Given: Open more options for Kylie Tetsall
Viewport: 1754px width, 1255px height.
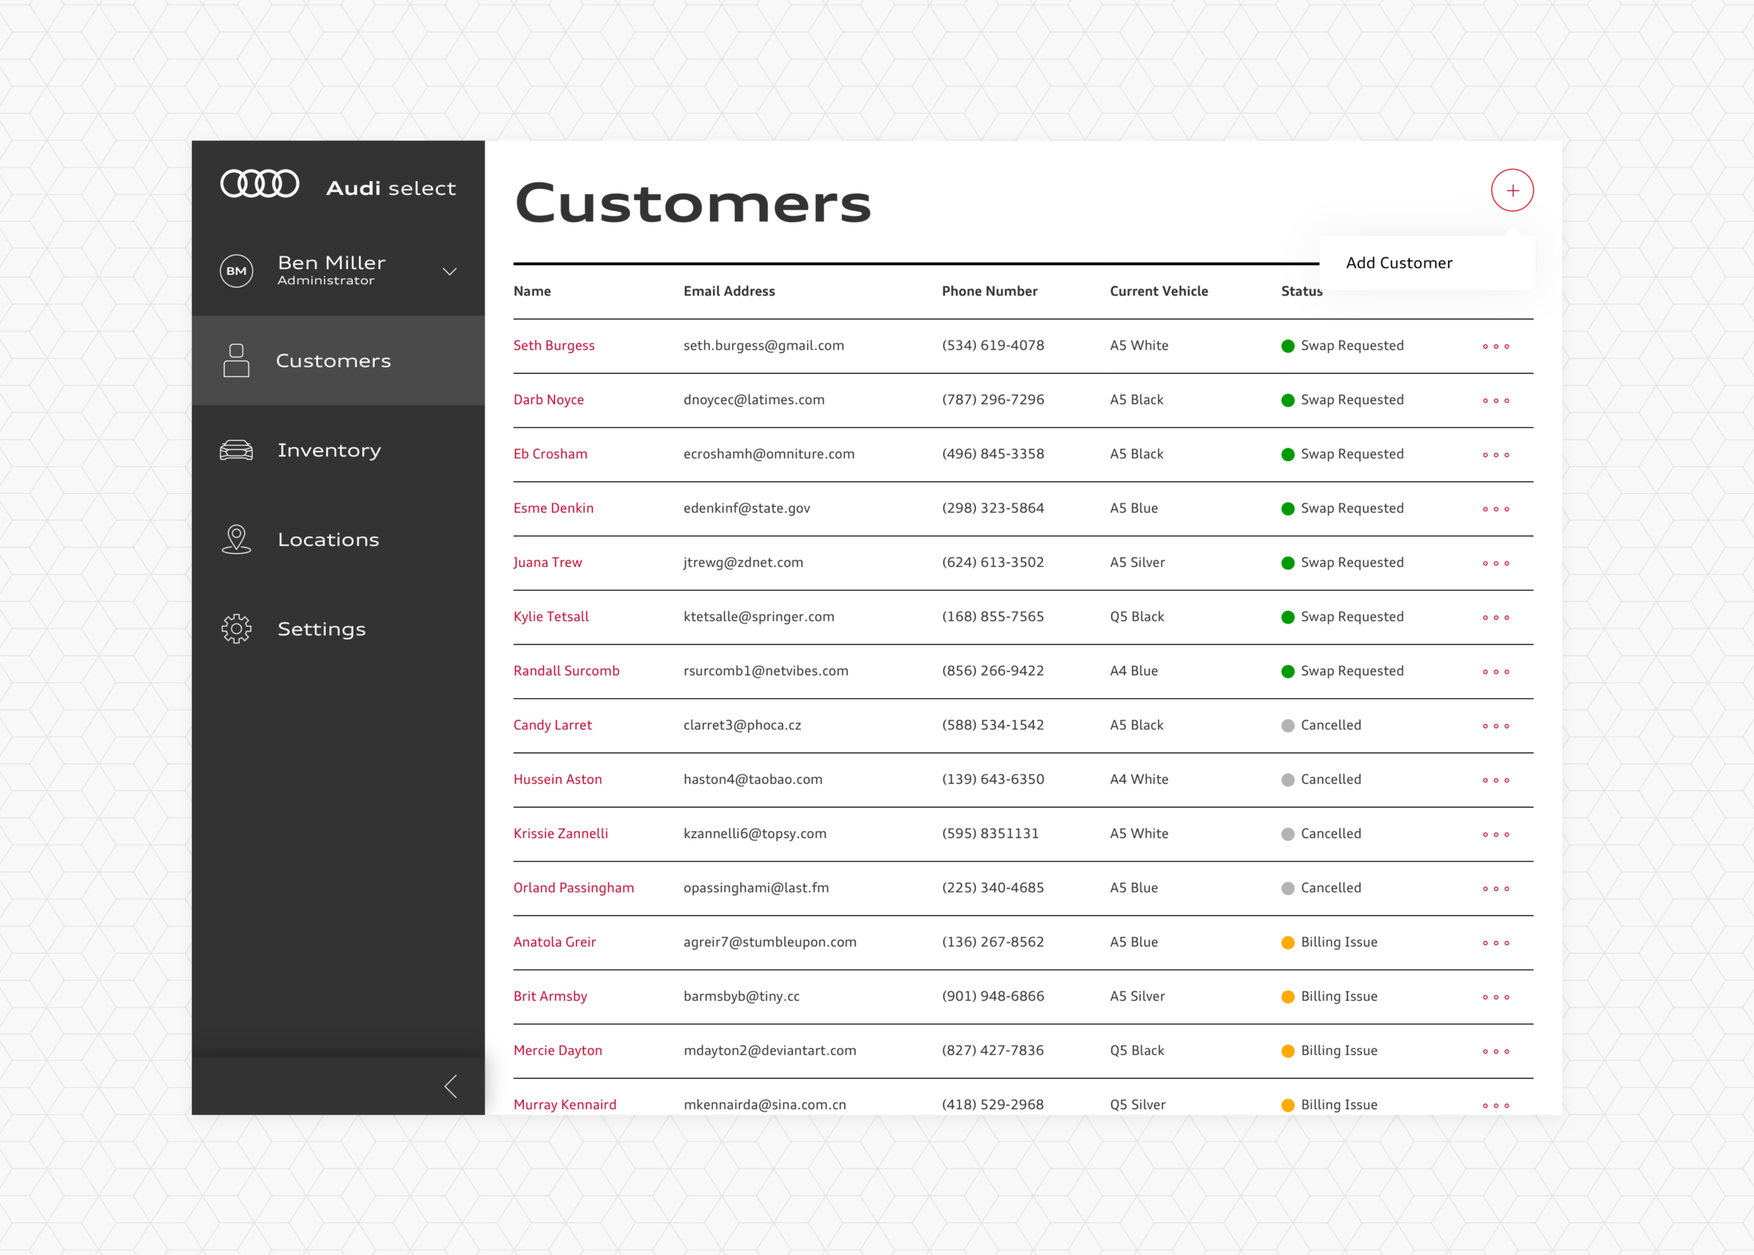Looking at the screenshot, I should click(x=1496, y=617).
